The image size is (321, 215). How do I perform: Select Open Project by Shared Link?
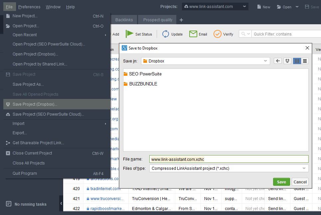57,64
